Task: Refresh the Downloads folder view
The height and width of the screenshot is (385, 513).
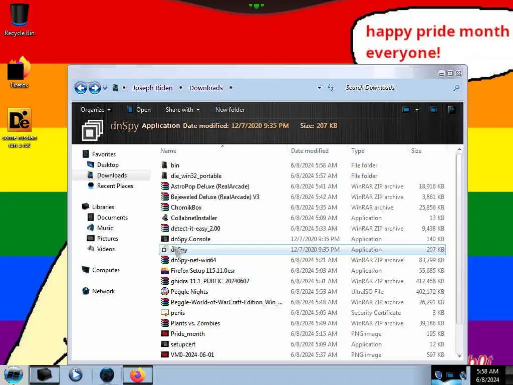Action: 331,88
